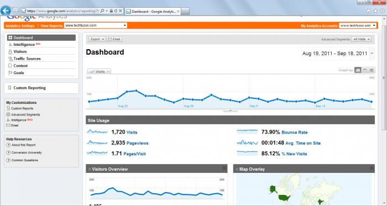The image size is (387, 206).
Task: Select Dashboard in the sidebar
Action: click(x=41, y=38)
